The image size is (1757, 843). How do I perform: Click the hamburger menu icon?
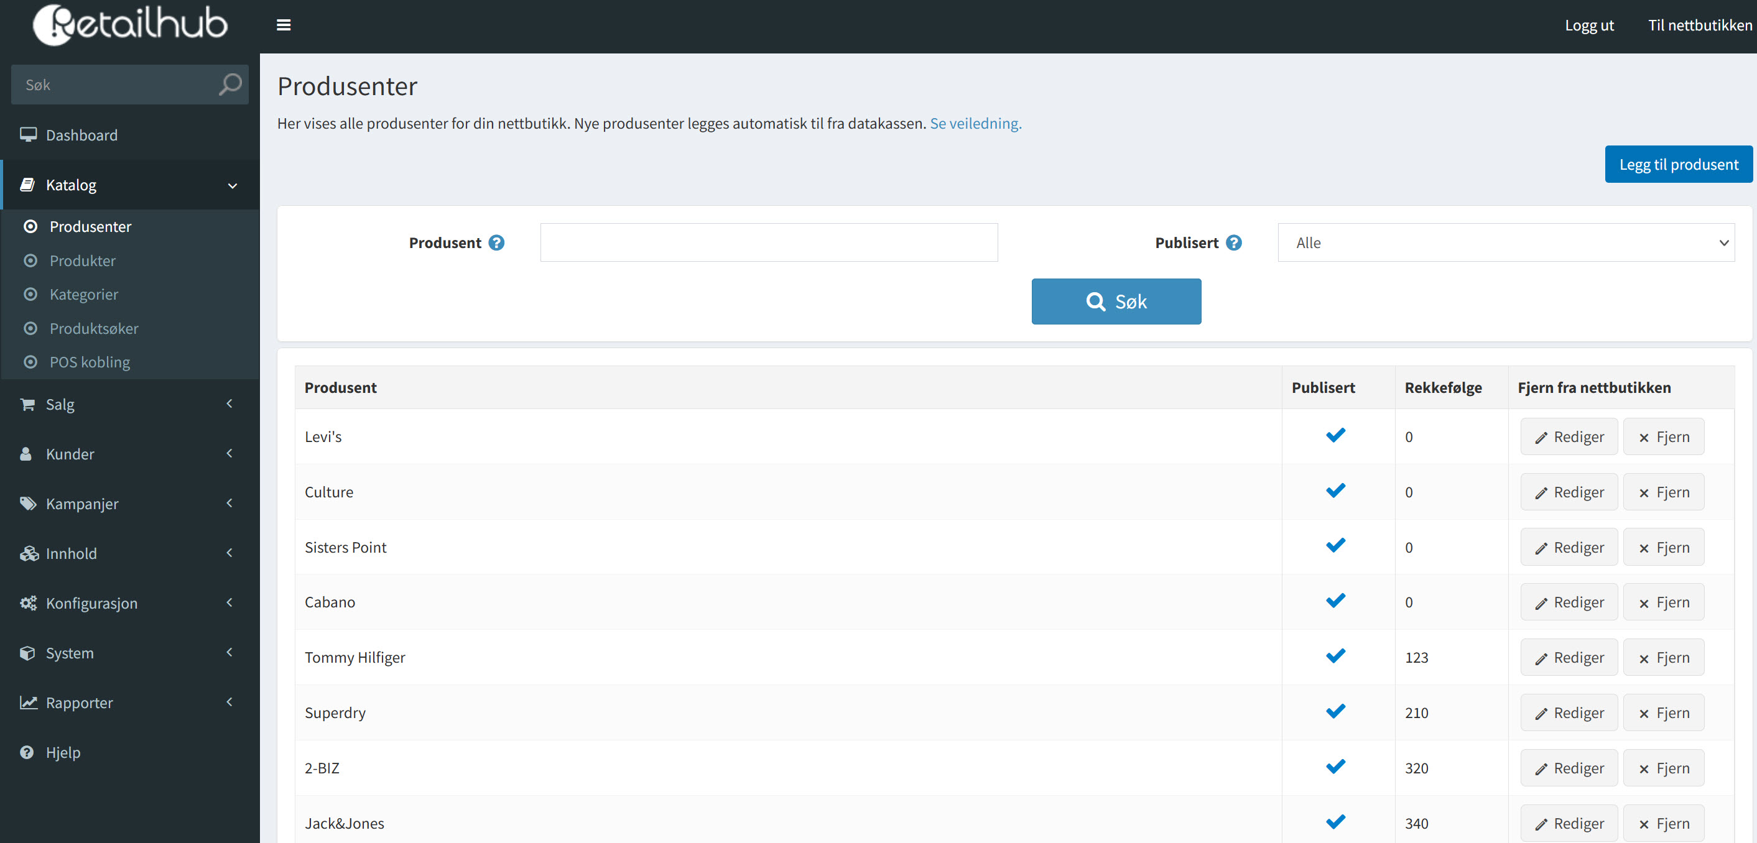(x=284, y=25)
